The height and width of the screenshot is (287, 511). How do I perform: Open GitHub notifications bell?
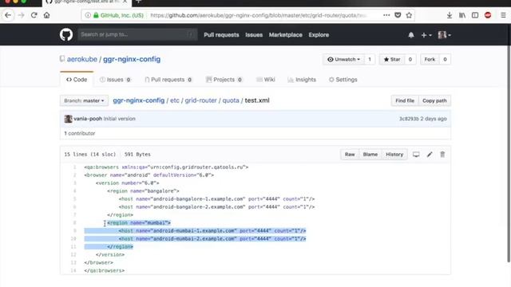(411, 35)
